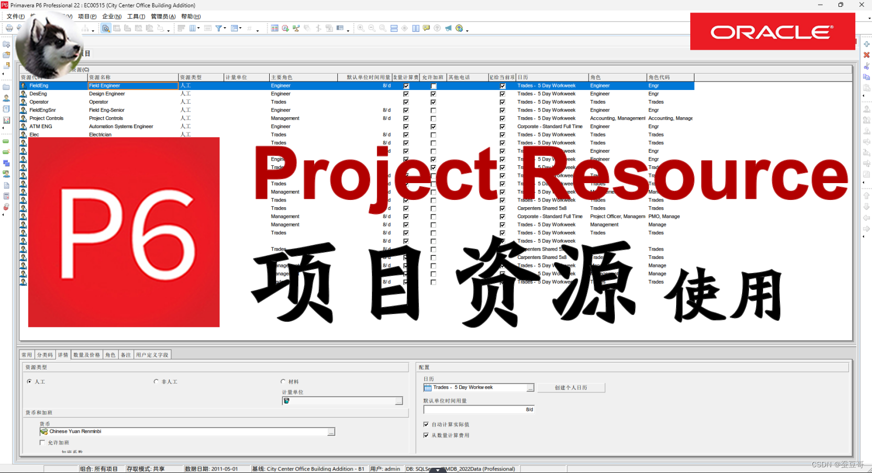
Task: Click the blue megaphone toolbar icon
Action: click(x=448, y=28)
